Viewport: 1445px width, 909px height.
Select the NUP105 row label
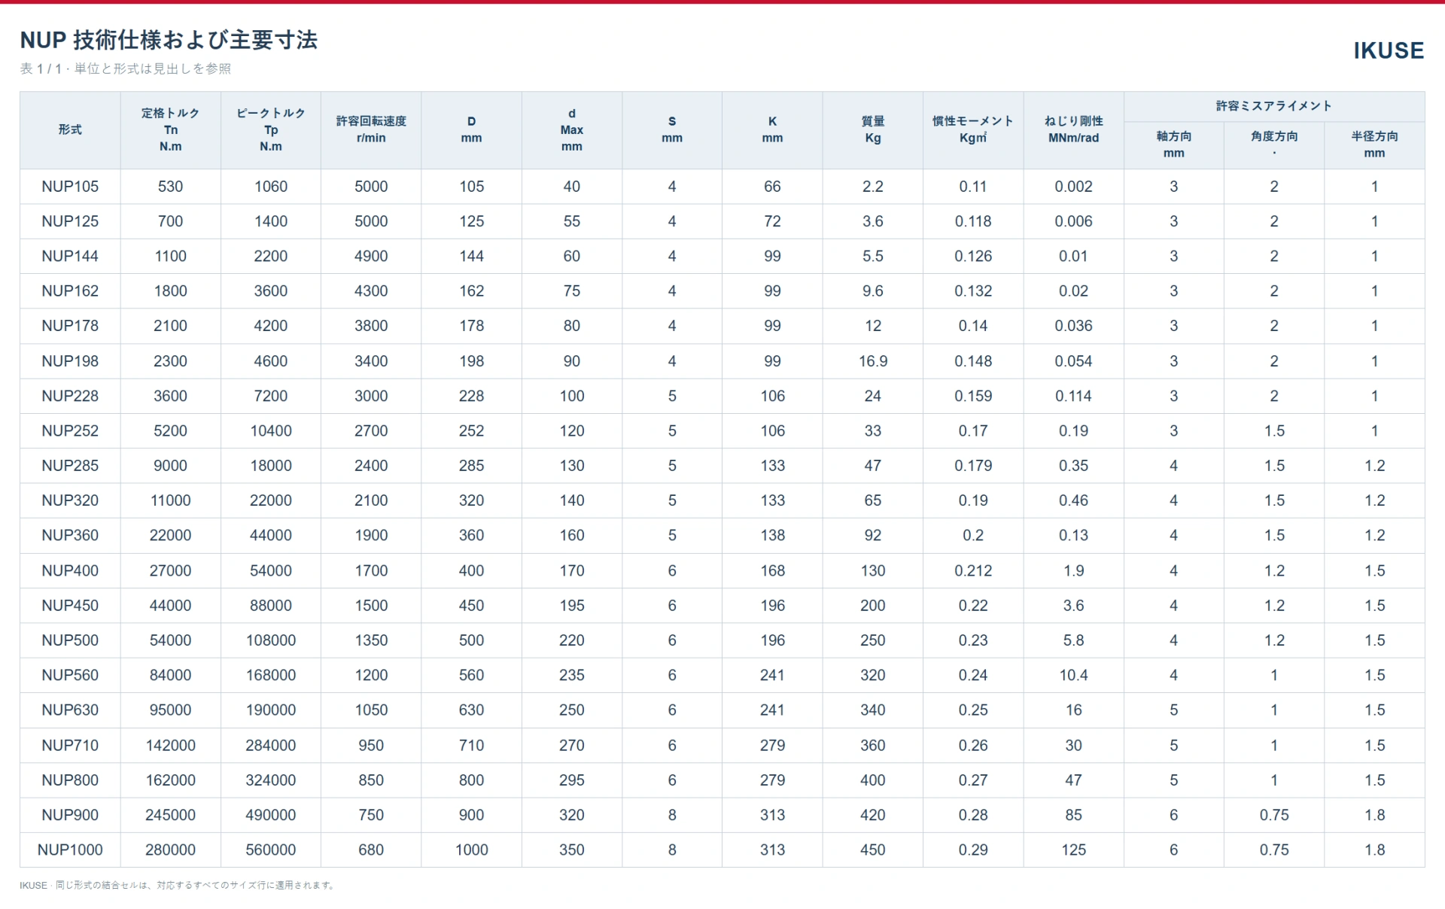point(70,187)
